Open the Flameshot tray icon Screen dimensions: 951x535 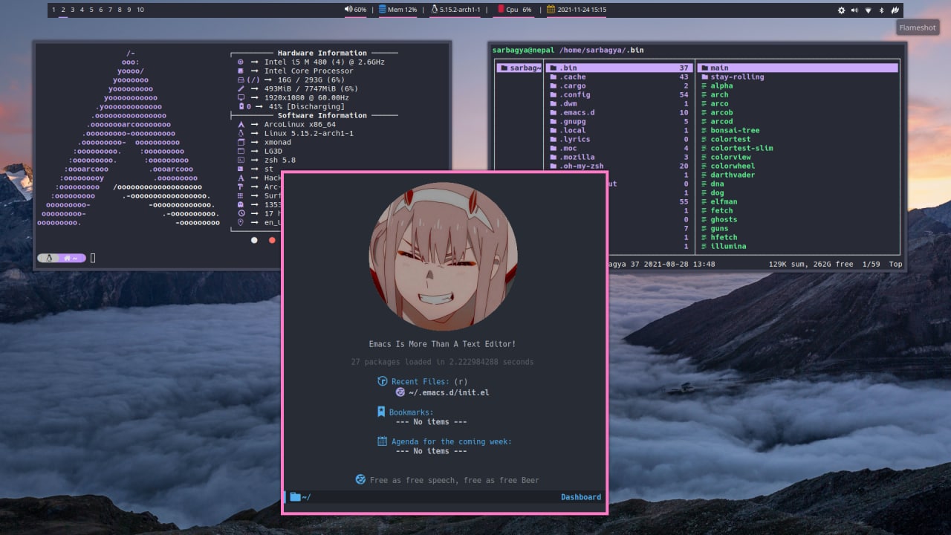(x=896, y=10)
